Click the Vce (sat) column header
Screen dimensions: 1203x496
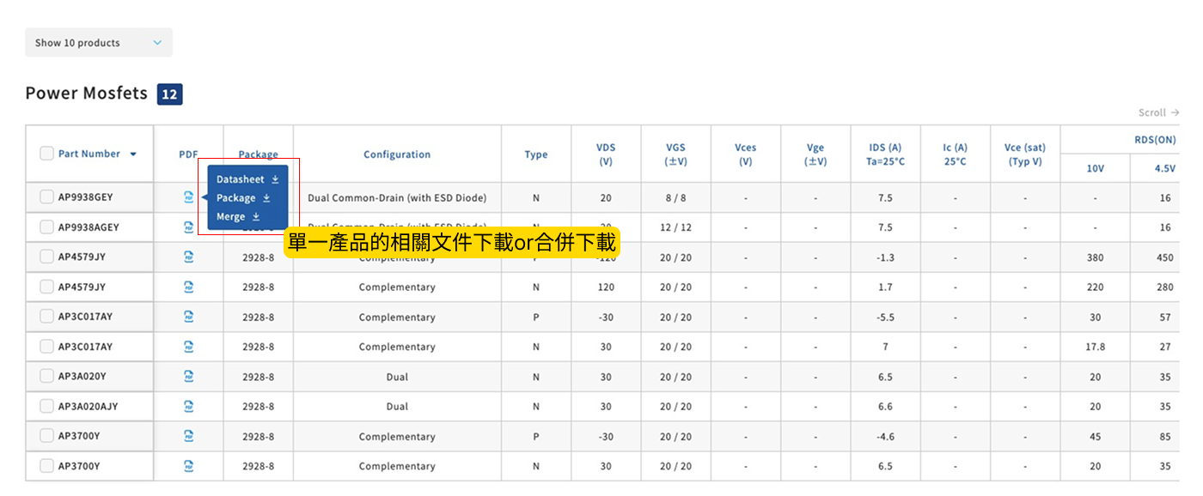1025,154
